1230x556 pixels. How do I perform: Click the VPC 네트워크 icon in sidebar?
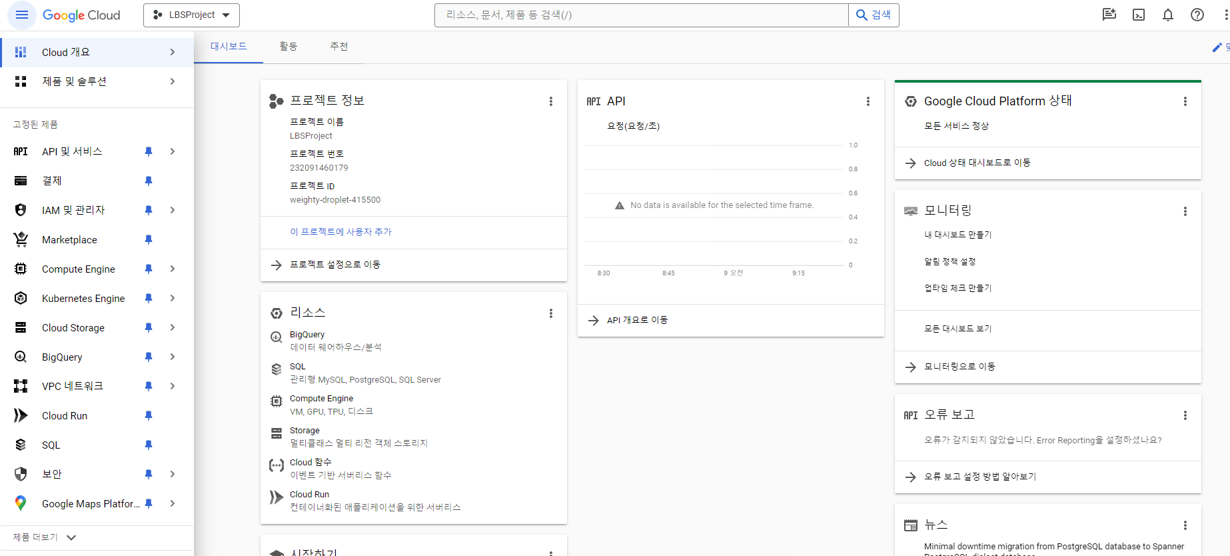click(21, 386)
